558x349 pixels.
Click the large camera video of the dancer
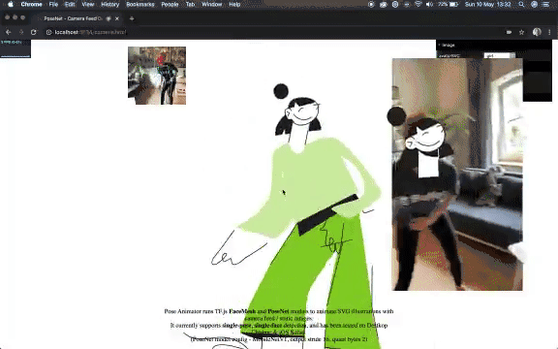[x=457, y=174]
